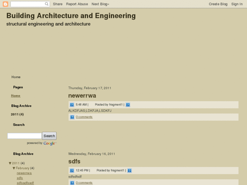Collapse the February archive tree arrow
This screenshot has height=185, width=247.
coord(14,168)
